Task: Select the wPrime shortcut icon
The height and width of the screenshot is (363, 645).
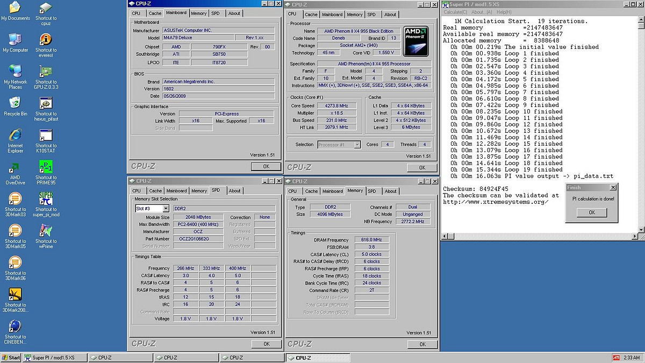Action: pos(46,237)
